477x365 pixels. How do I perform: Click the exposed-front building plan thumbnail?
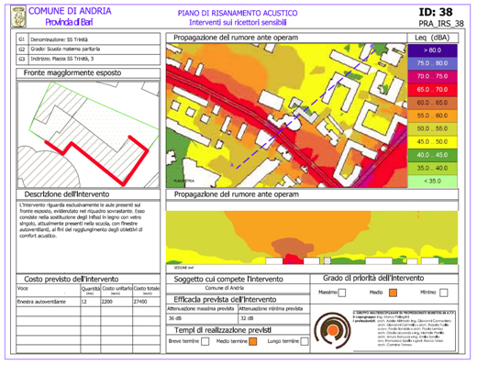88,135
